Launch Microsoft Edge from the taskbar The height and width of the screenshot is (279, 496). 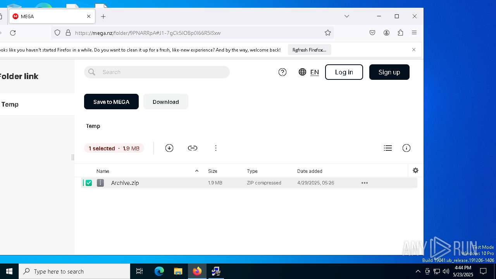point(159,271)
